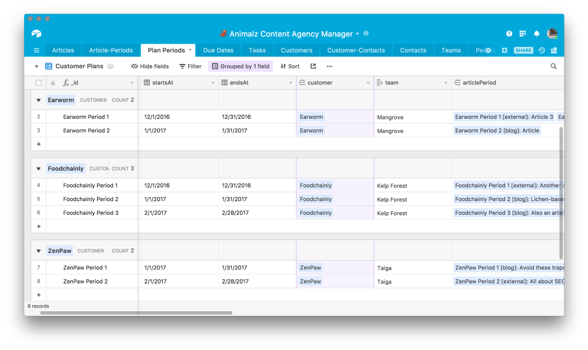Click the calendar icon of endsAt column
The height and width of the screenshot is (350, 588).
(x=224, y=82)
